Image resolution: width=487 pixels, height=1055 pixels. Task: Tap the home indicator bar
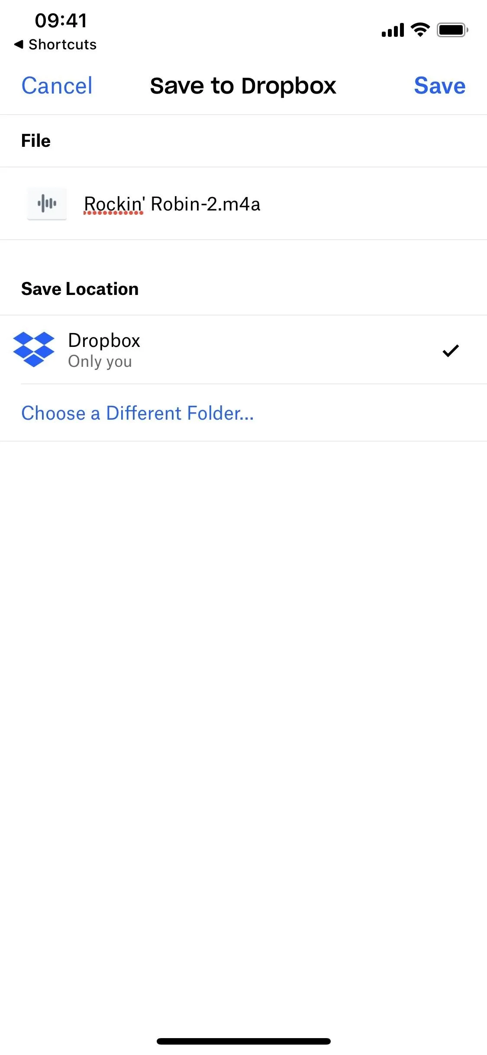(243, 1041)
